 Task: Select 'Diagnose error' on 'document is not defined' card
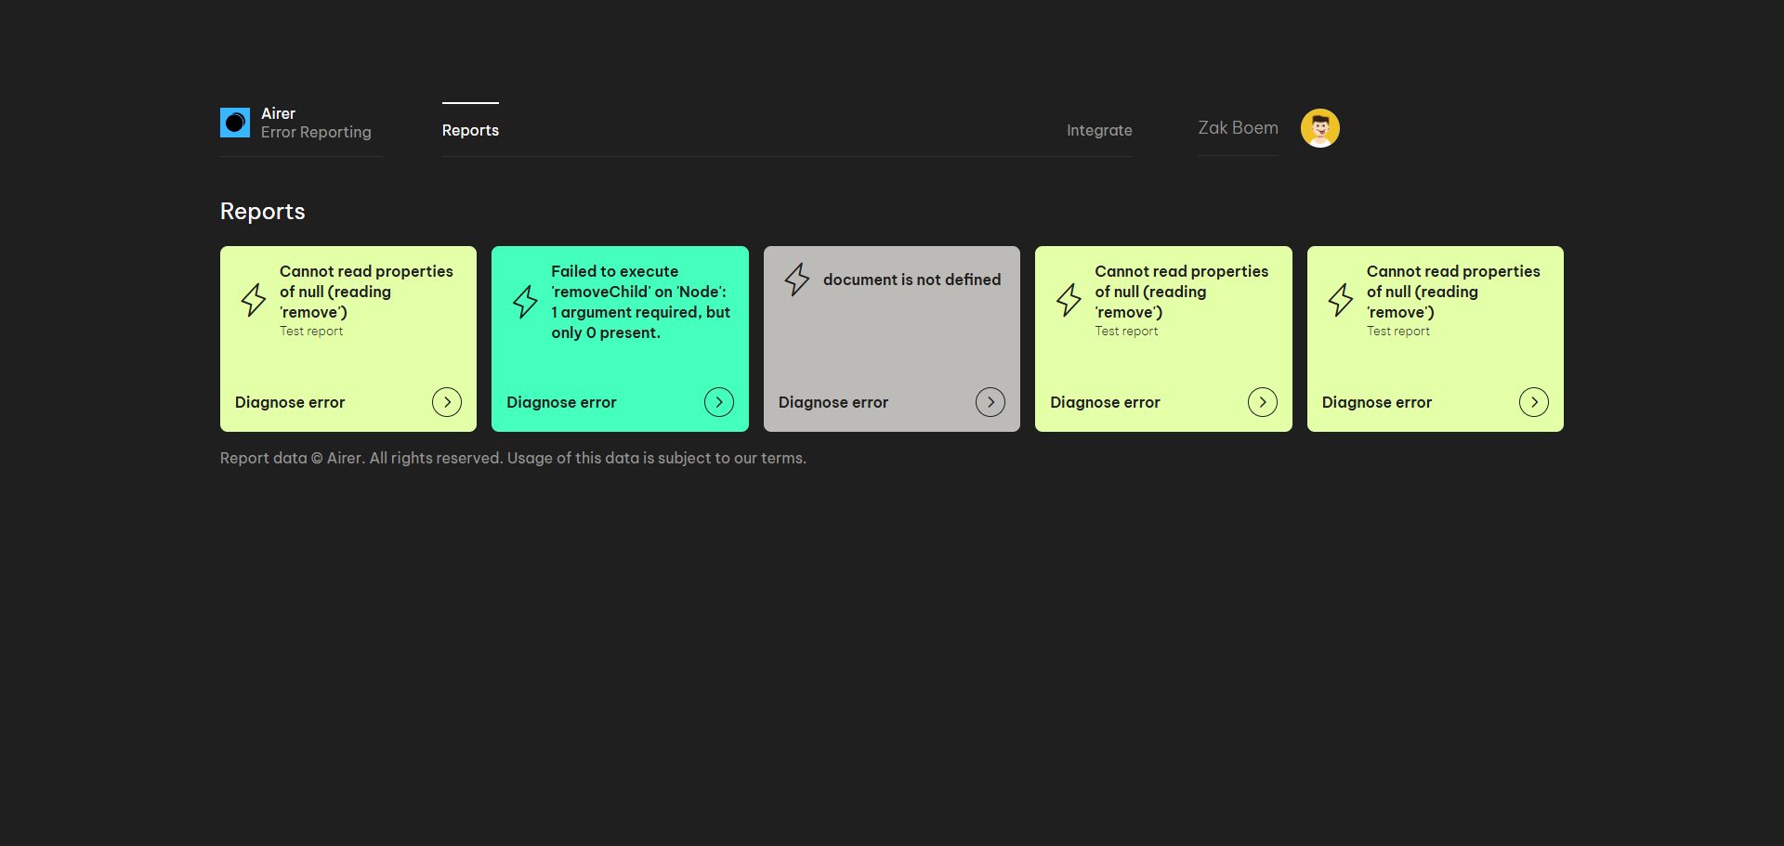pyautogui.click(x=833, y=402)
